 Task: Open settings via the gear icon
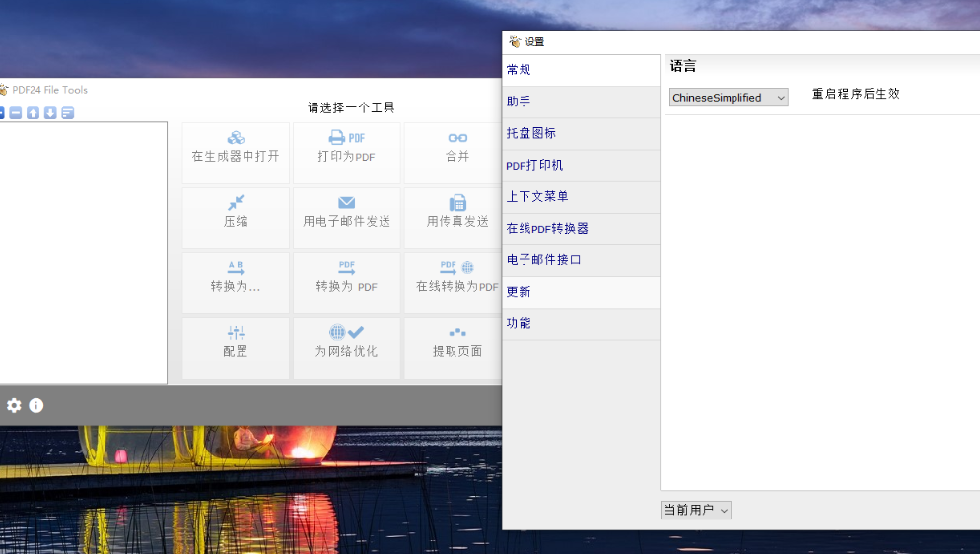click(14, 405)
